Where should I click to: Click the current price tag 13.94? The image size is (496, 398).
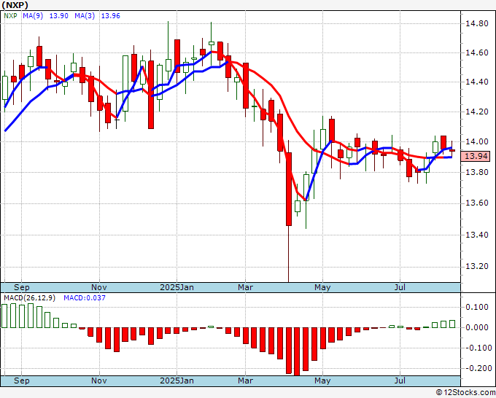point(476,156)
